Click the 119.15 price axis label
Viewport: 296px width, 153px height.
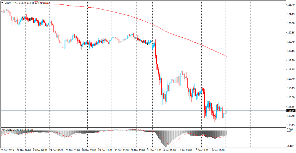click(x=291, y=88)
